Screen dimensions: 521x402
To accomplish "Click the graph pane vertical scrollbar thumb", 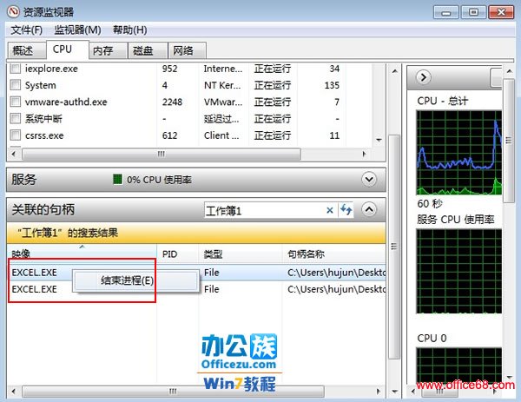I will click(508, 141).
